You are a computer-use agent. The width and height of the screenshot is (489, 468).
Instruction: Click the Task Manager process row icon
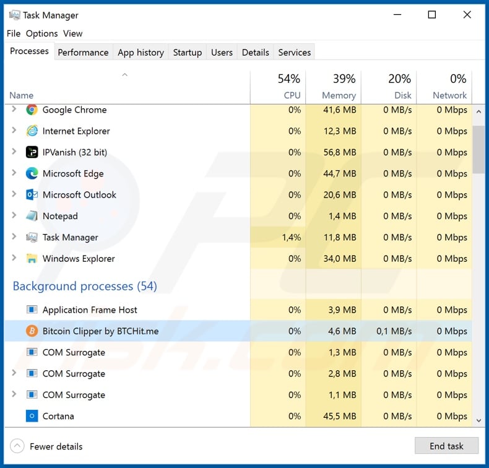32,237
